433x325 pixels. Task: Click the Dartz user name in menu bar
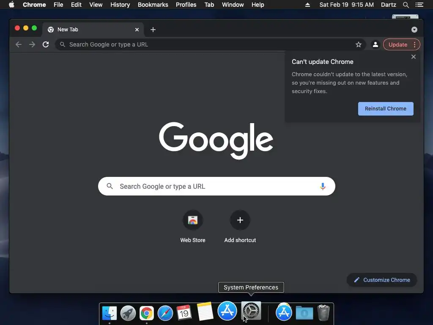click(388, 5)
